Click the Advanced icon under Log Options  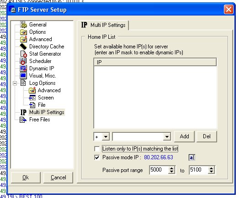click(32, 90)
